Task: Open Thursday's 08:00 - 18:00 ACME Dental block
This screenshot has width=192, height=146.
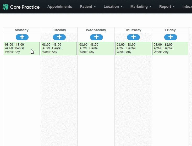Action: [x=133, y=49]
